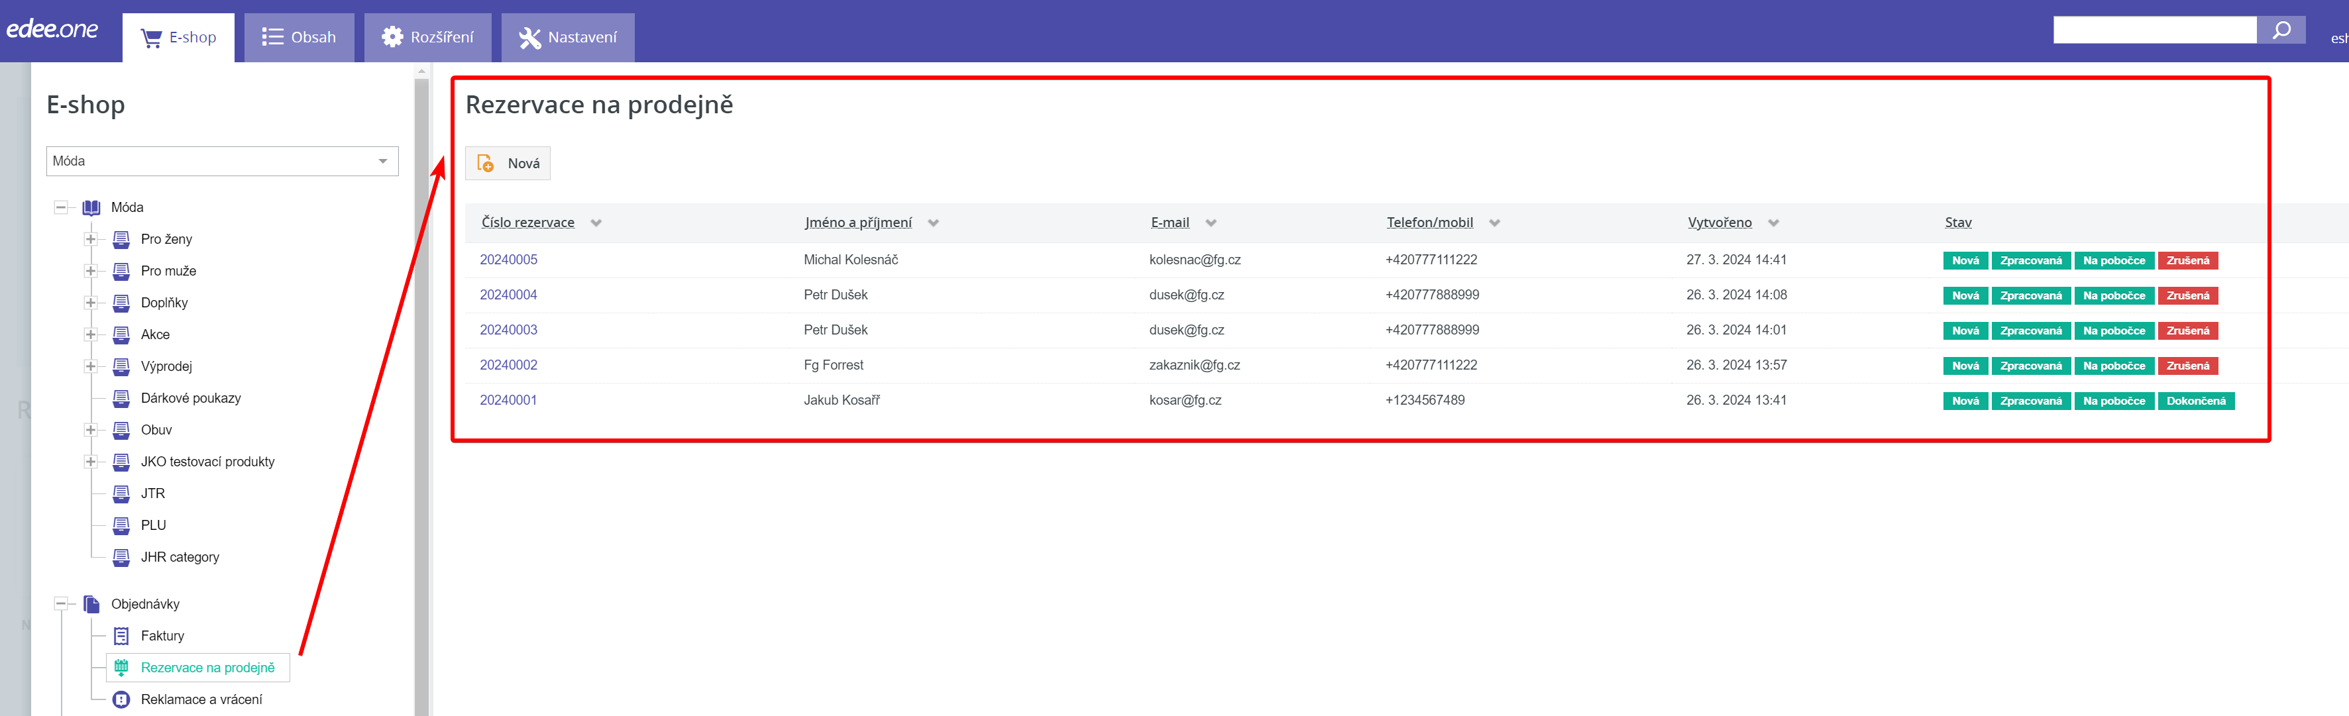Click the green Zpracovaná status for 20240002

2030,366
